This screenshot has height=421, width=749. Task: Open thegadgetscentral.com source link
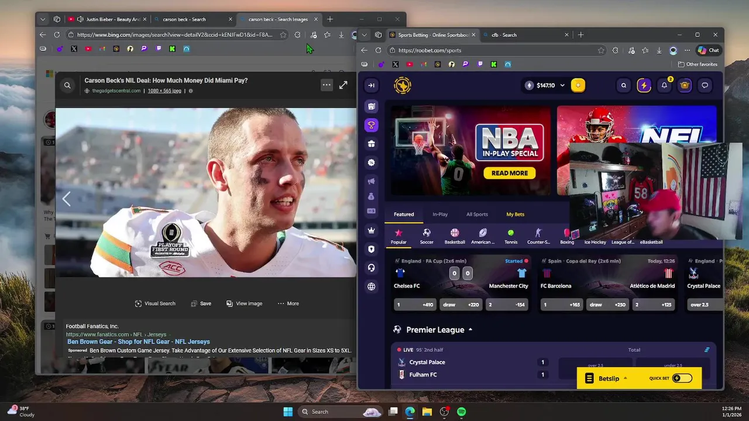point(116,91)
